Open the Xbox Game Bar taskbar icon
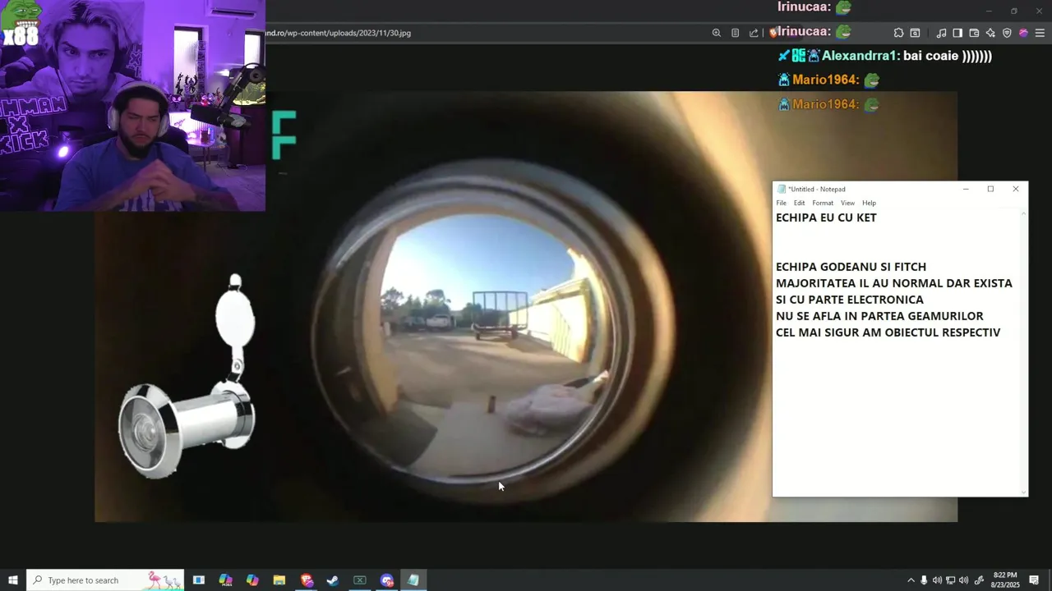Viewport: 1052px width, 591px height. pyautogui.click(x=360, y=580)
